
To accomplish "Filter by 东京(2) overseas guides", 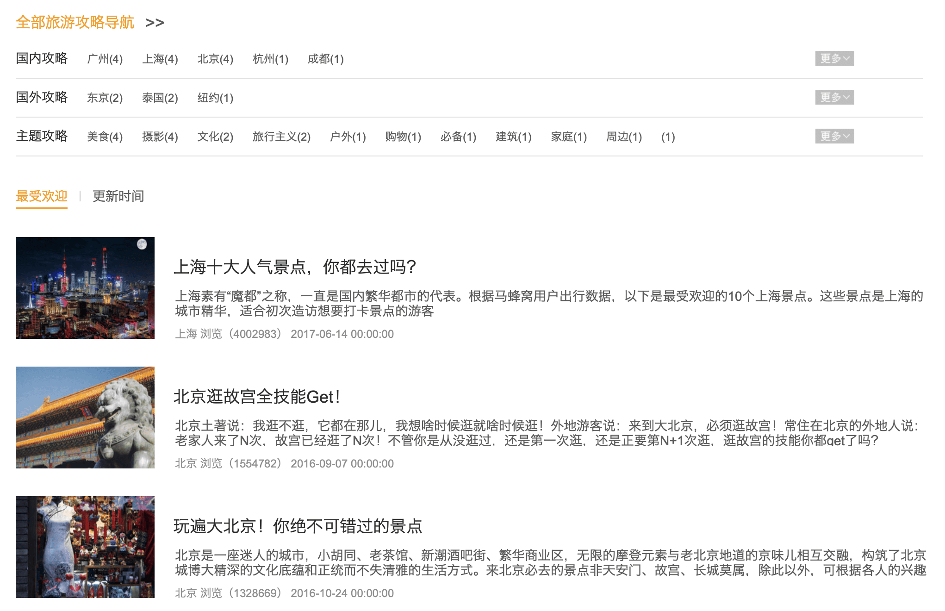I will tap(105, 98).
